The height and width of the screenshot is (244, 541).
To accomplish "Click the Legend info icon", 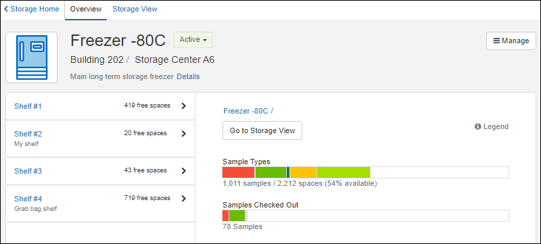I will [478, 127].
